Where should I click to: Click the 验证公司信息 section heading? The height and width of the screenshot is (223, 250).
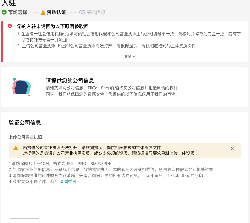click(25, 123)
